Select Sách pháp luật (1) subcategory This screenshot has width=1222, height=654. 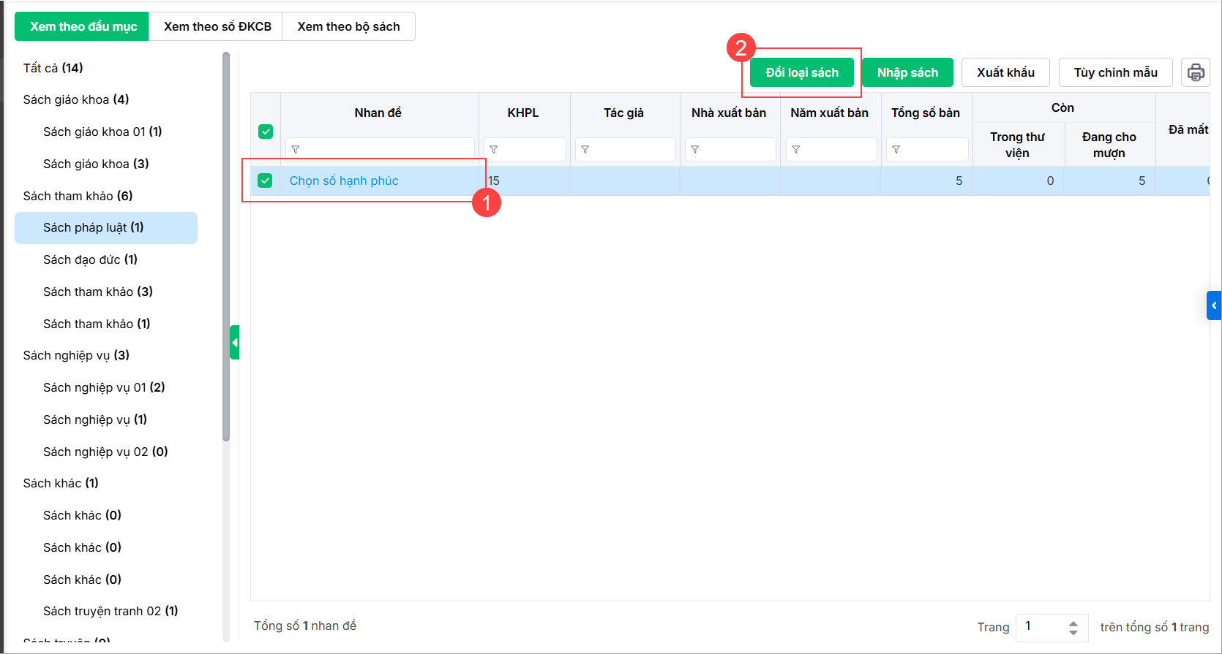tap(106, 227)
